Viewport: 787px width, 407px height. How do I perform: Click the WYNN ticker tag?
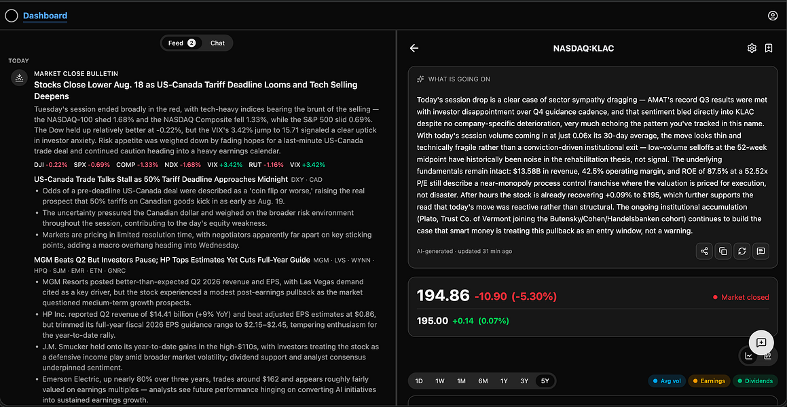[x=361, y=260]
